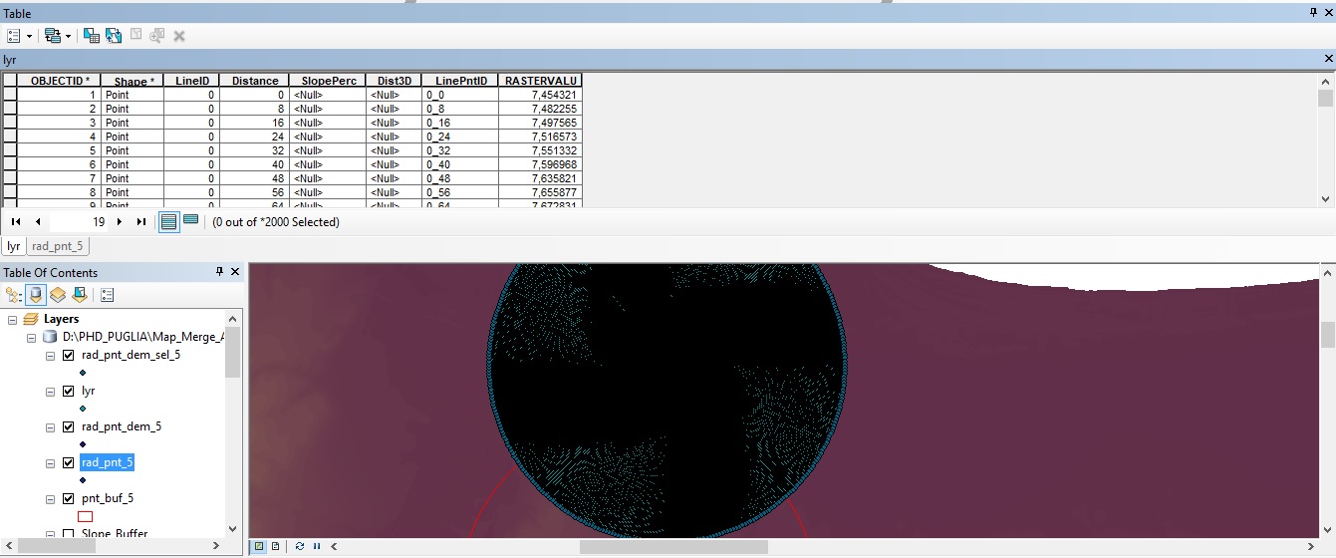Collapse the rad_pnt_5 layer legend
1336x558 pixels.
(x=51, y=462)
